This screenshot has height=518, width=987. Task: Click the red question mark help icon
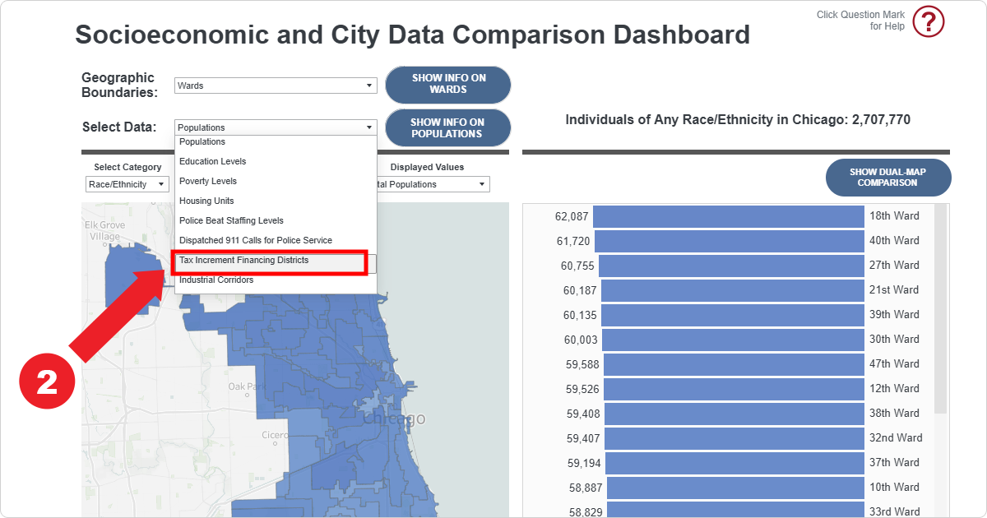point(929,21)
